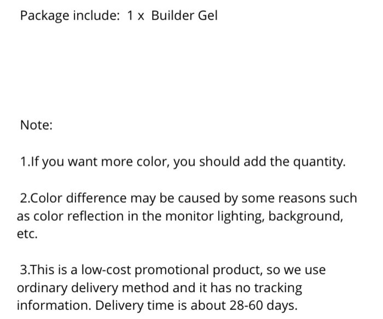
Task: Click the 'add the quantity' sentence
Action: [294, 162]
